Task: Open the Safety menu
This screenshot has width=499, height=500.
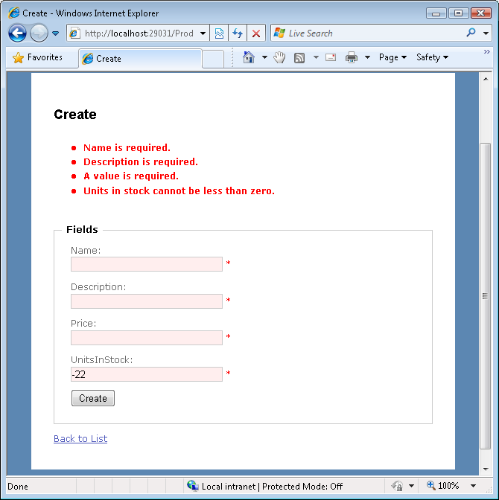Action: coord(432,57)
